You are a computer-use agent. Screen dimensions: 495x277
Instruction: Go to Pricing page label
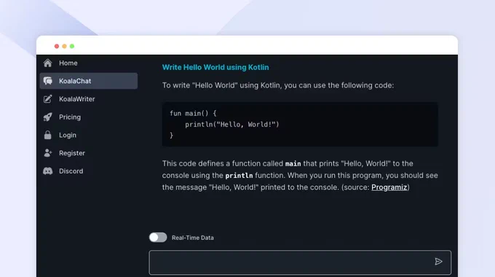pyautogui.click(x=70, y=117)
